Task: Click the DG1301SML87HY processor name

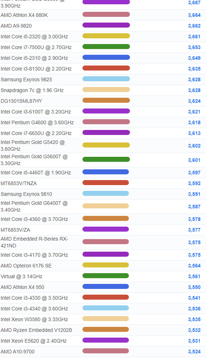Action: [x=21, y=101]
